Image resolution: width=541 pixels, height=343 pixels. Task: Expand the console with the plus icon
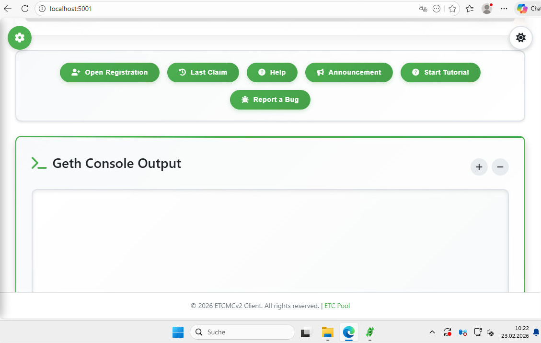(479, 167)
